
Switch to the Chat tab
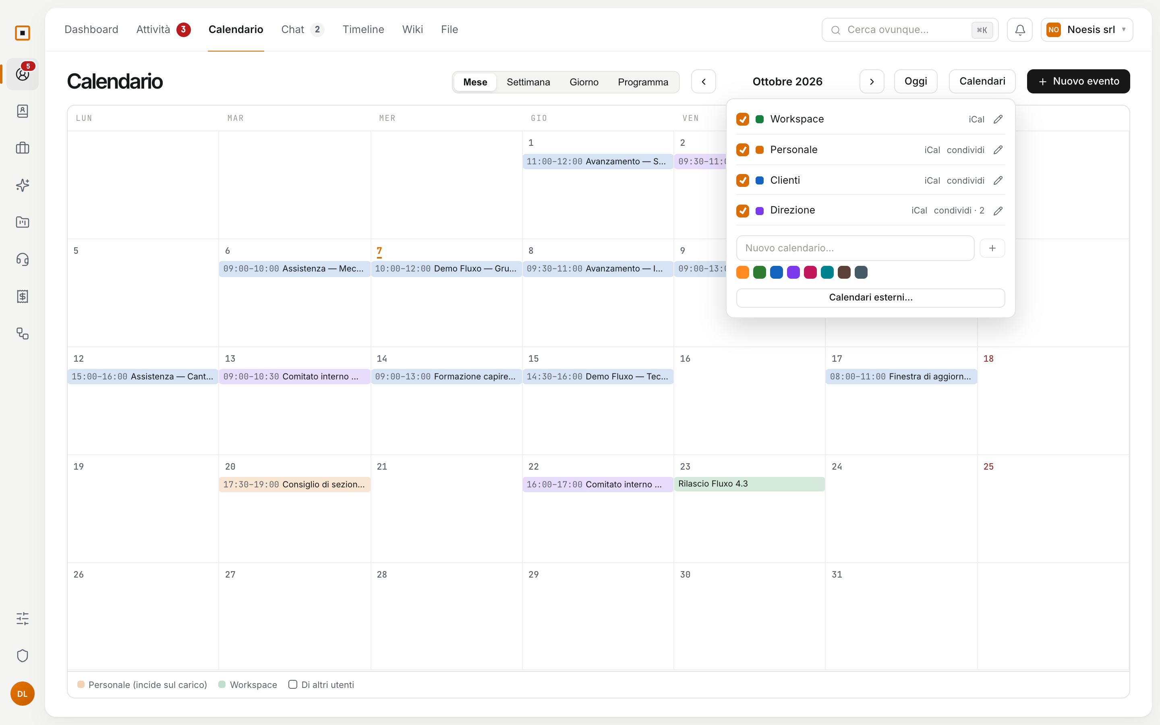302,30
